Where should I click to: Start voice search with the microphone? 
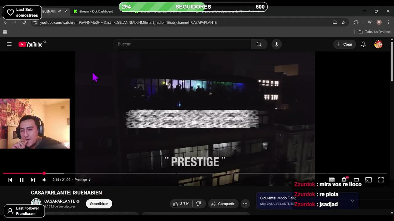(x=276, y=44)
